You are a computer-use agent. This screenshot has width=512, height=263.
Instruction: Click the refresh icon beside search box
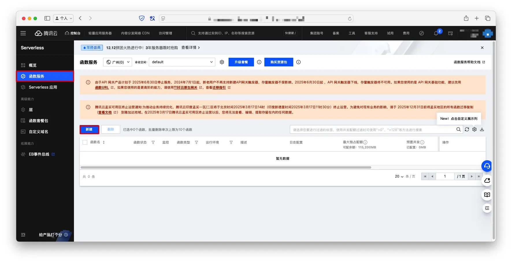coord(467,130)
